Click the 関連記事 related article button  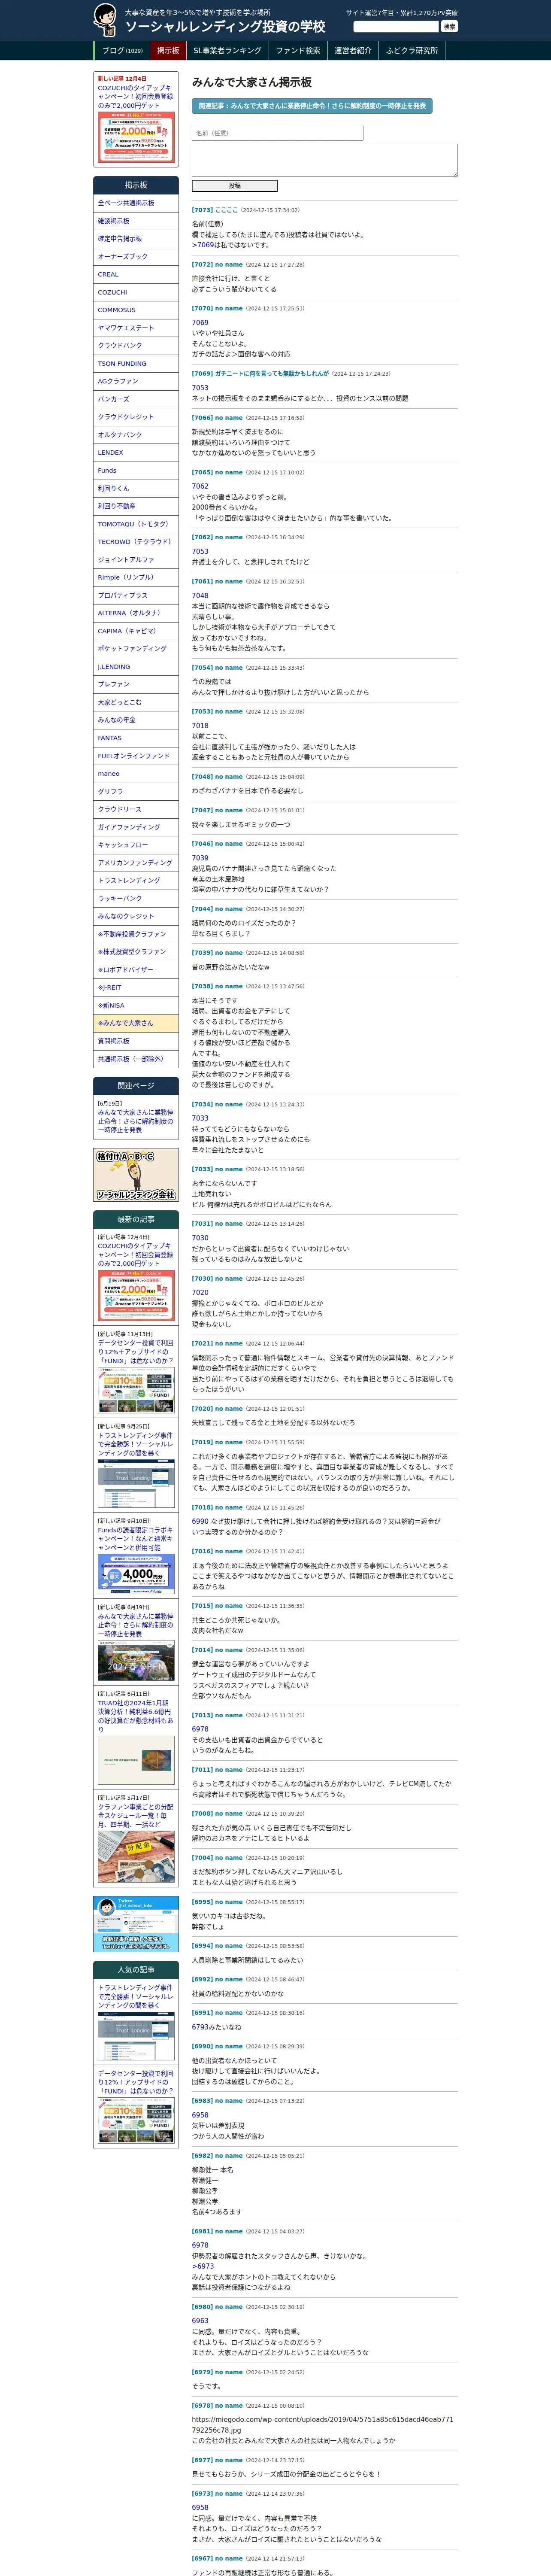click(312, 106)
